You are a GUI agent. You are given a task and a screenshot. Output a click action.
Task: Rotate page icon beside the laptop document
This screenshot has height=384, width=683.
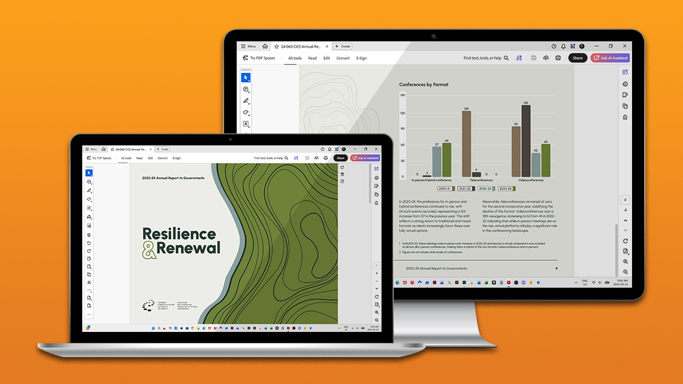point(342,167)
